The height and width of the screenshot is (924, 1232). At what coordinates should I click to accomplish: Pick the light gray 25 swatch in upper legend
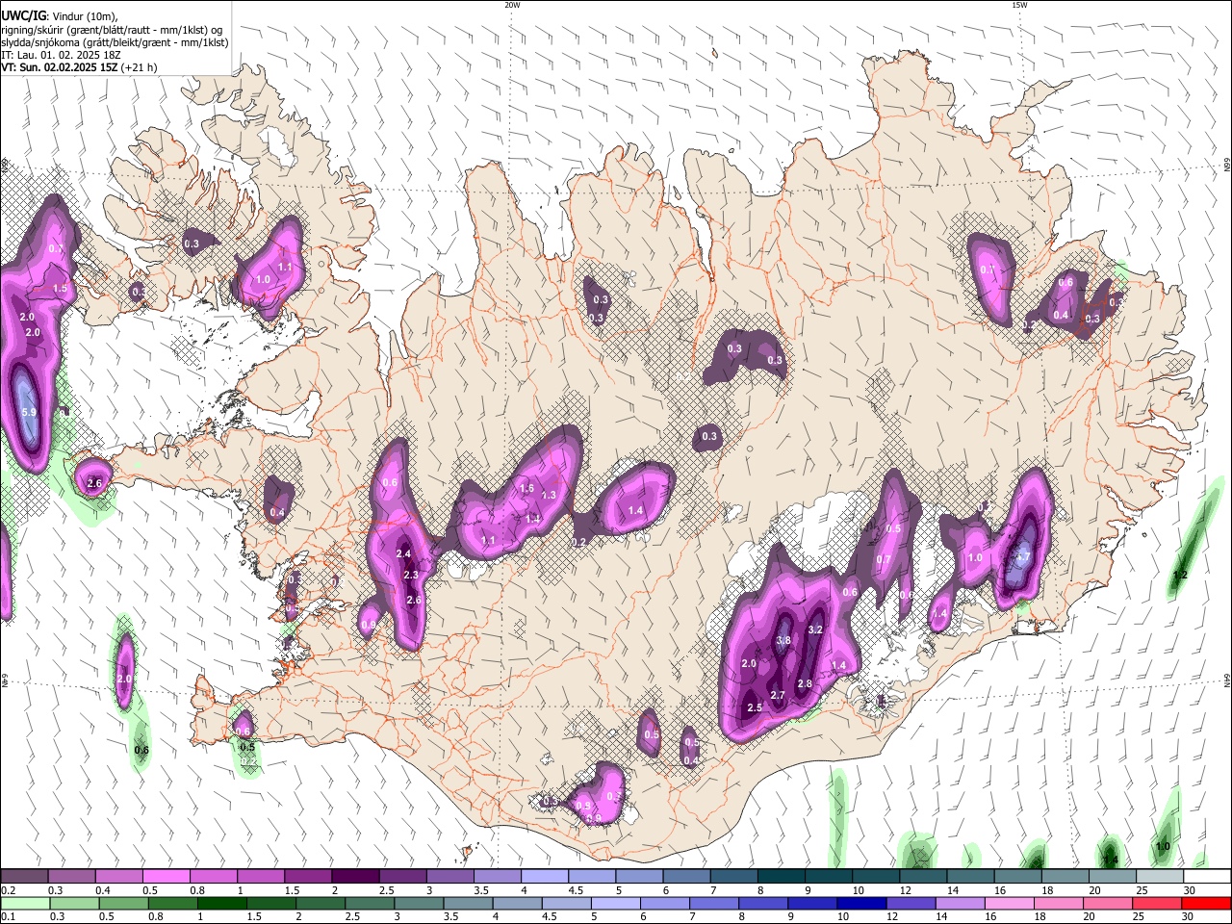(1159, 877)
